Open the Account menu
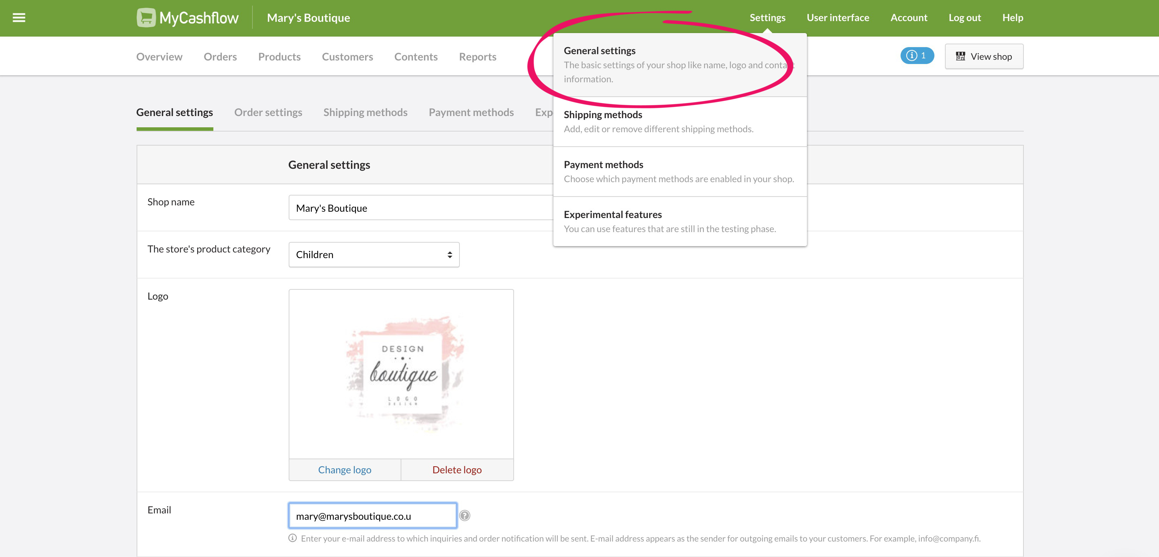This screenshot has width=1159, height=557. tap(909, 18)
